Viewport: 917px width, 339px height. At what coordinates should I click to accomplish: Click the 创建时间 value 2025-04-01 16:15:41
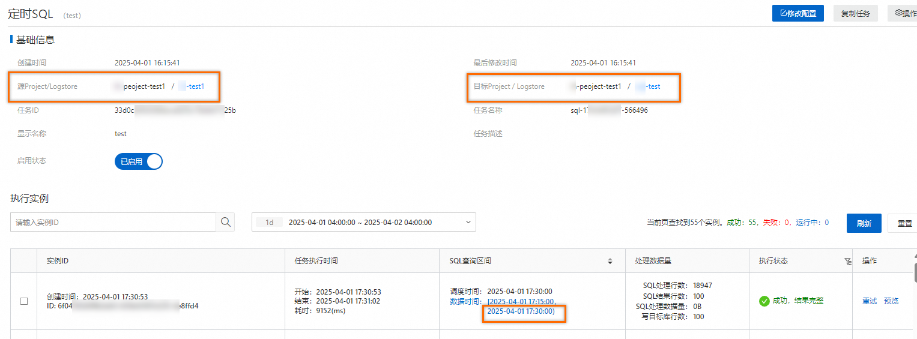148,62
